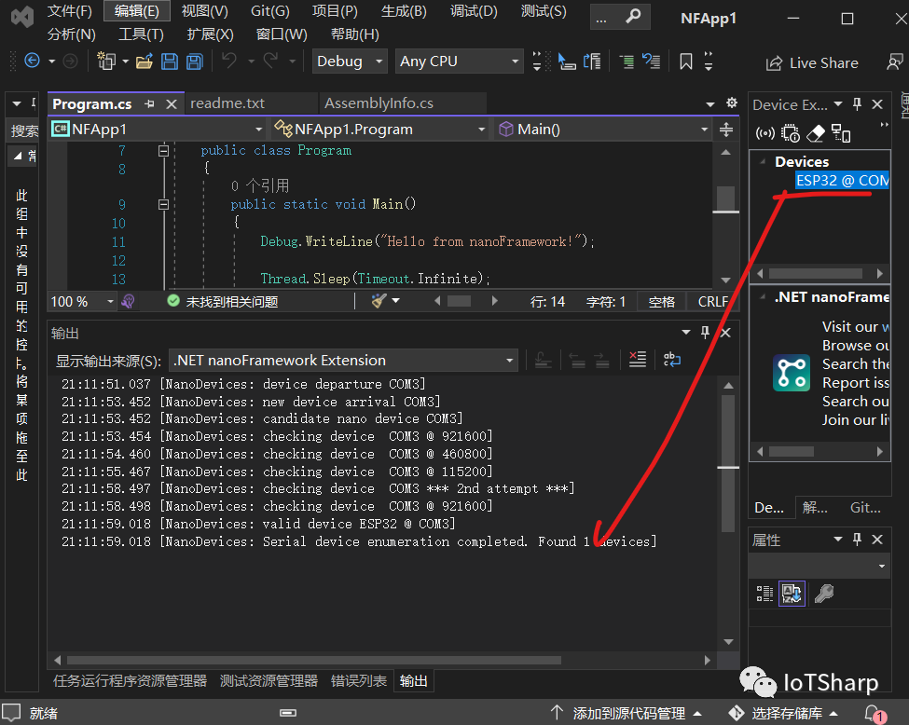Switch to the 错误列表 tab

[358, 680]
